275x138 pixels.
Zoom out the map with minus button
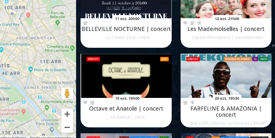67,127
